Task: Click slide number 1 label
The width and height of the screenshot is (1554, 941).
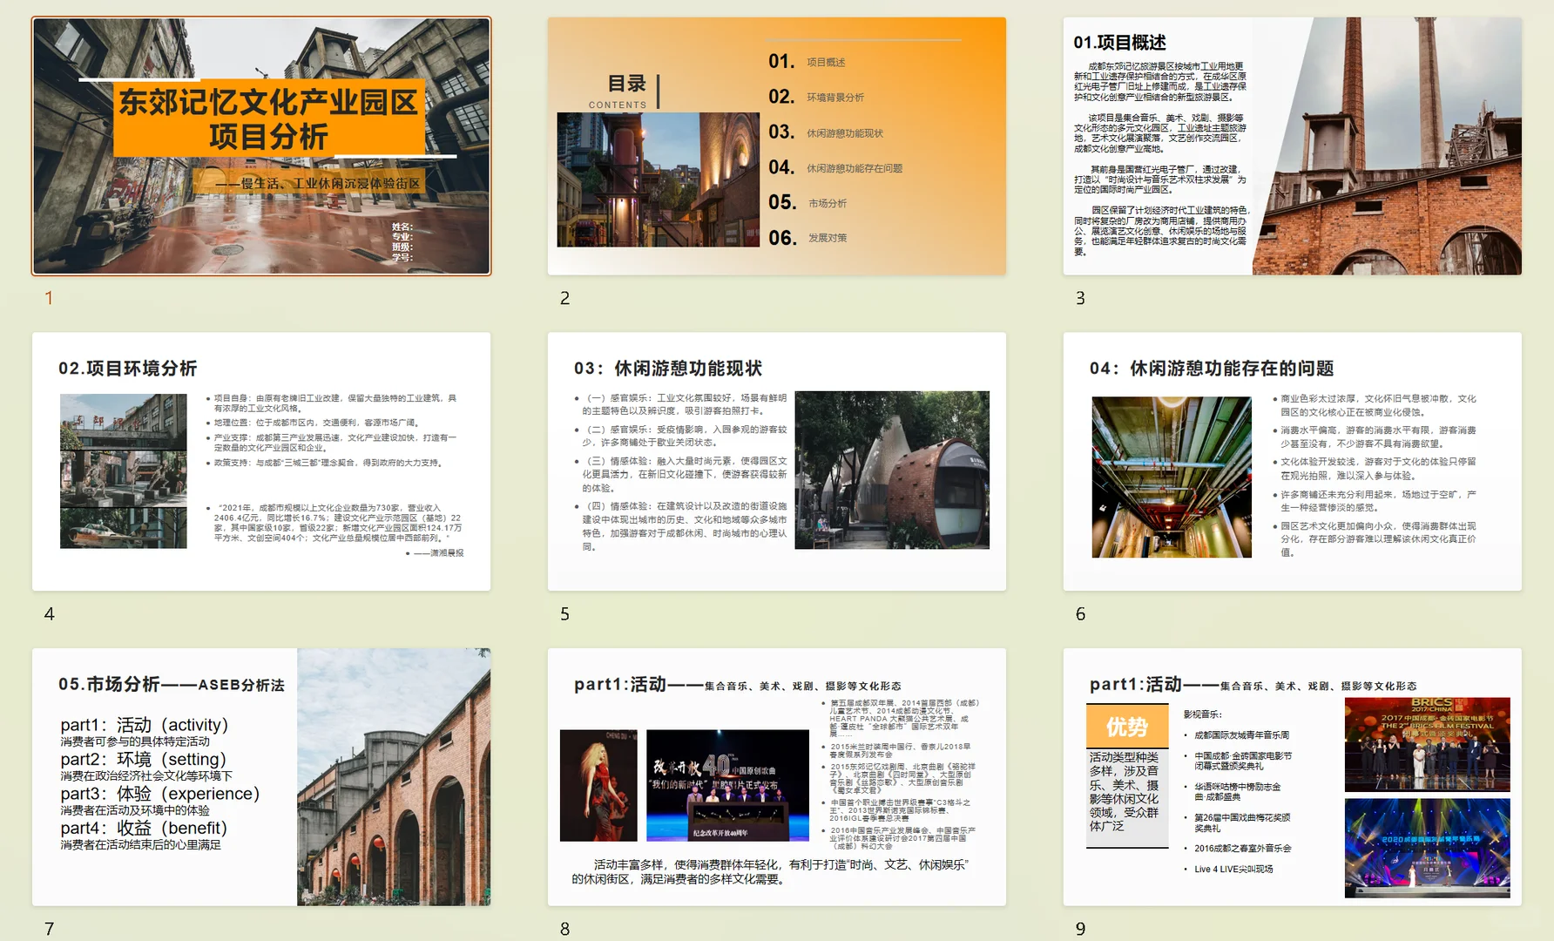Action: tap(49, 298)
